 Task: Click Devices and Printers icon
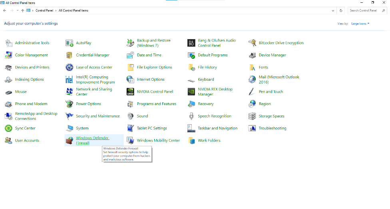point(8,67)
